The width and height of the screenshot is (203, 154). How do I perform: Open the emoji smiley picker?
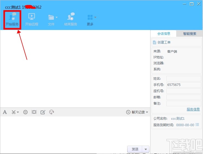25,112
